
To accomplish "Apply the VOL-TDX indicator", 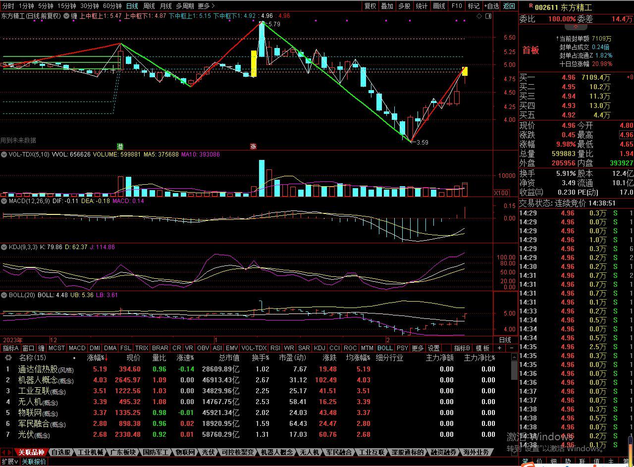I will (254, 348).
